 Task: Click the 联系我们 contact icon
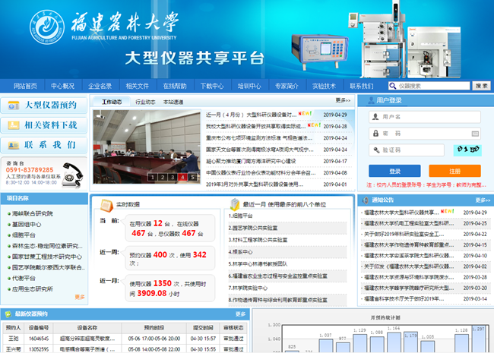[x=14, y=144]
